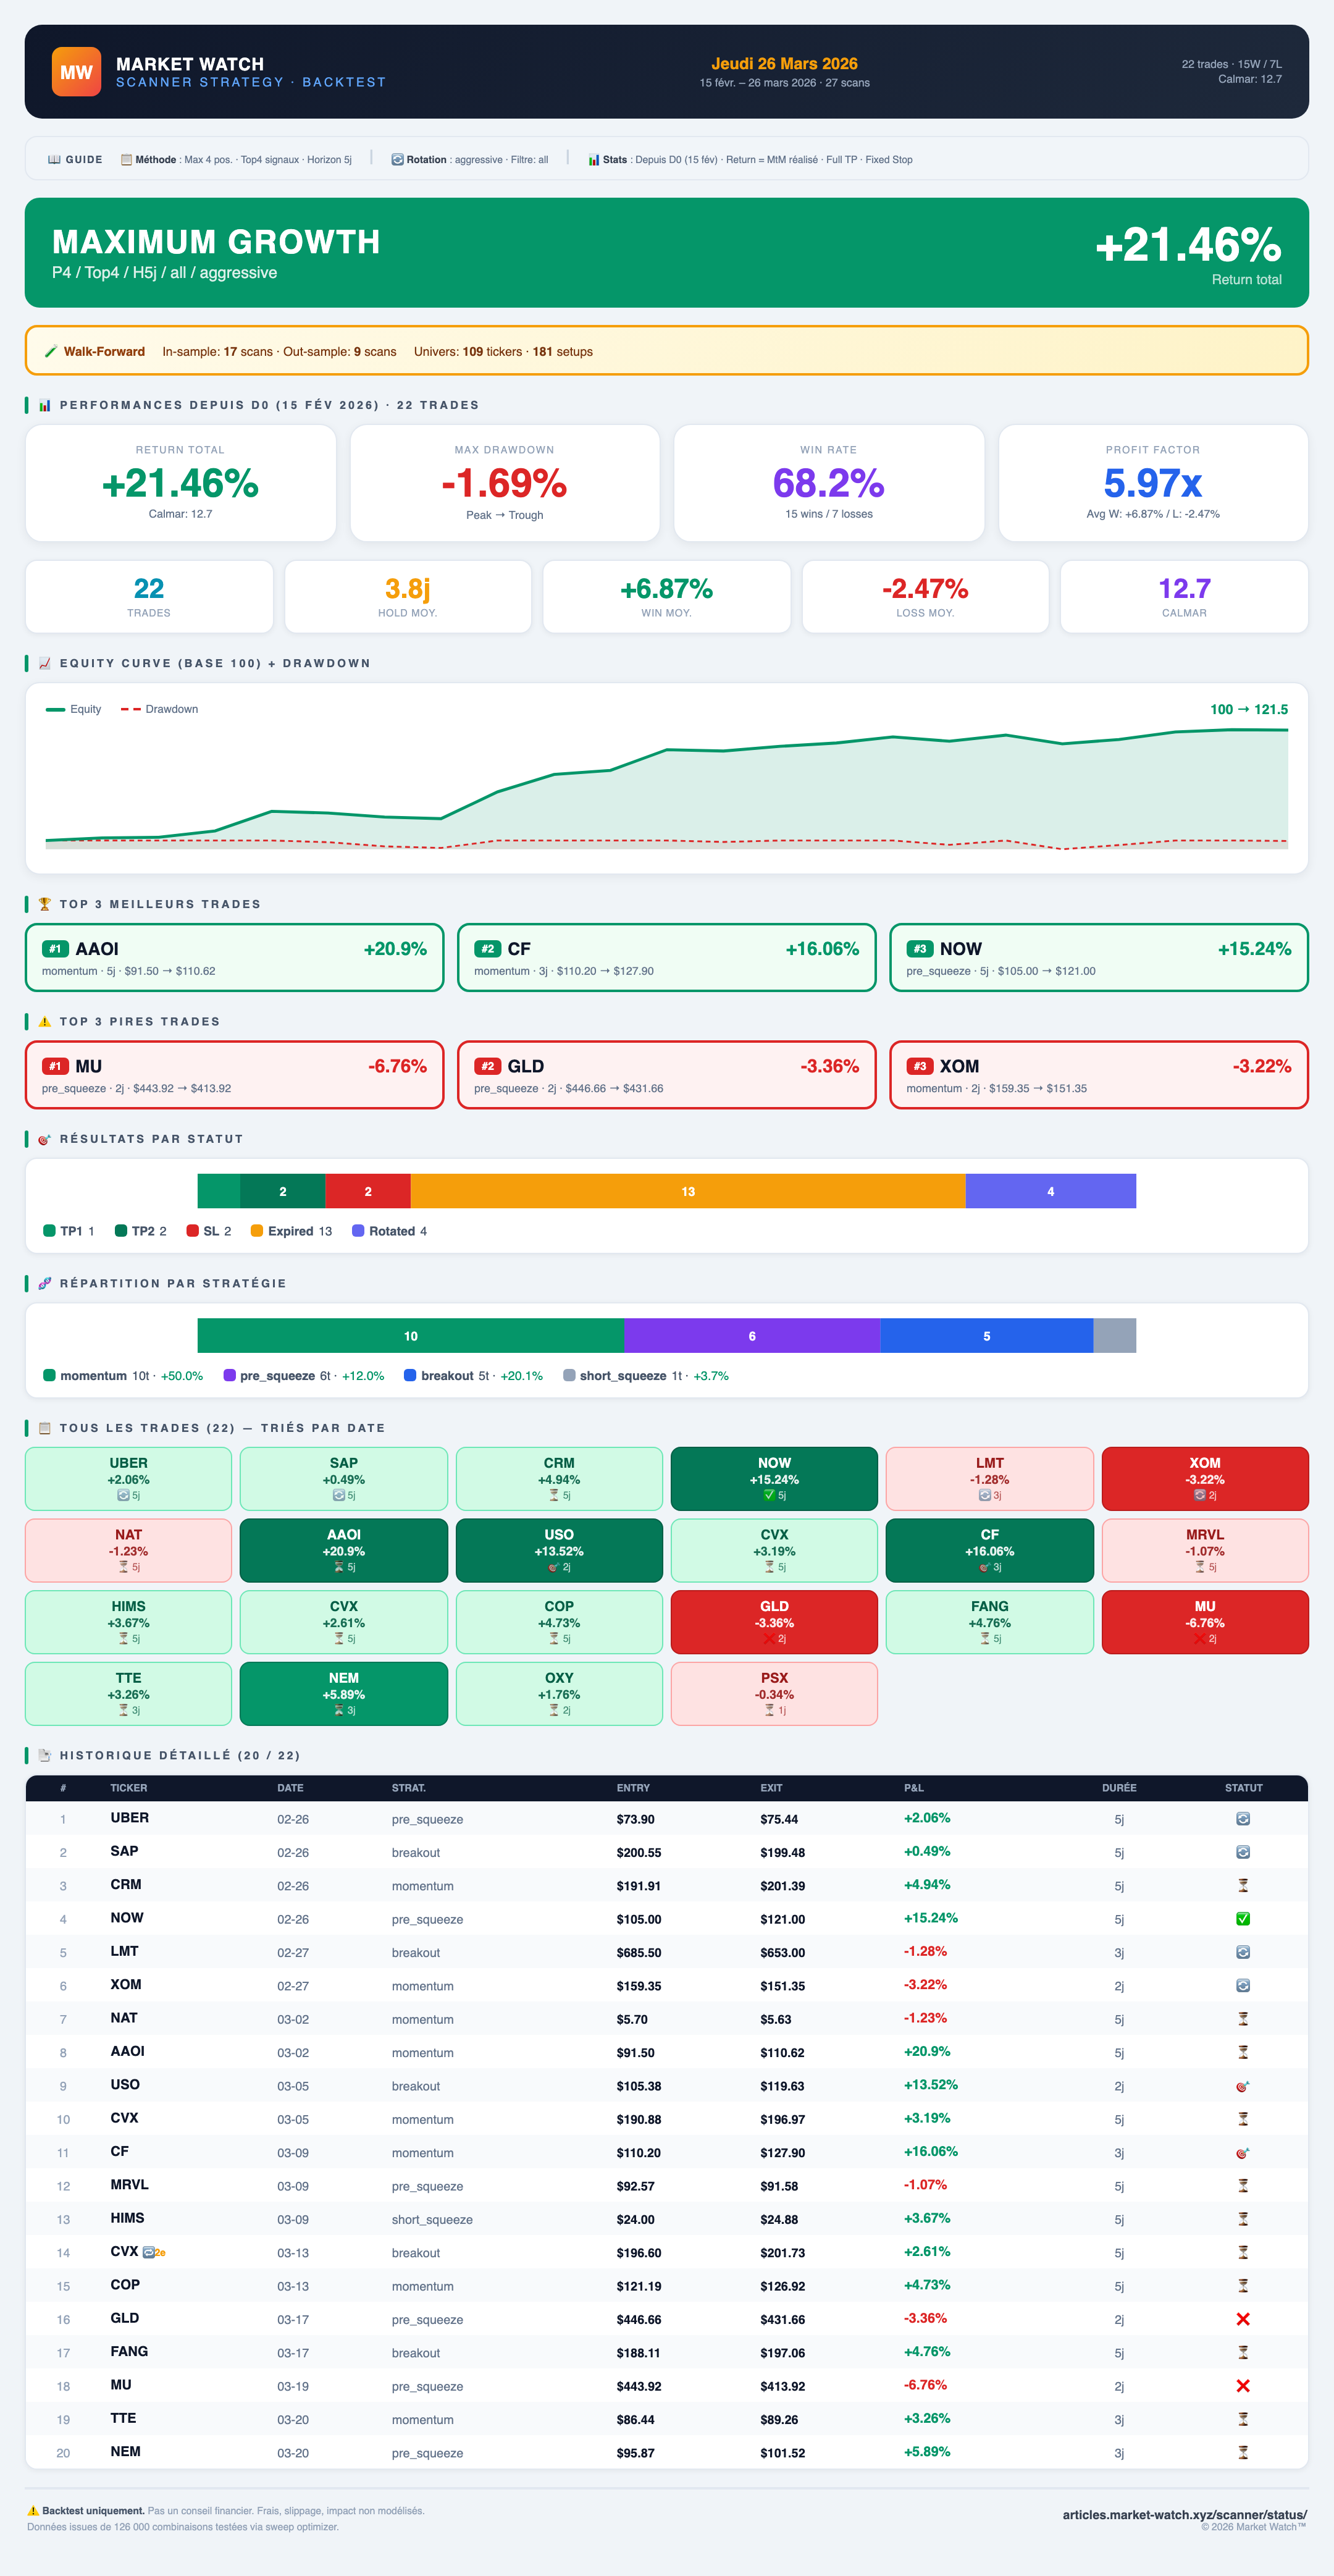This screenshot has height=2576, width=1334.
Task: Select the Equity legend marker in chart
Action: click(55, 709)
